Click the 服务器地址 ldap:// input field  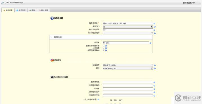click(128, 23)
